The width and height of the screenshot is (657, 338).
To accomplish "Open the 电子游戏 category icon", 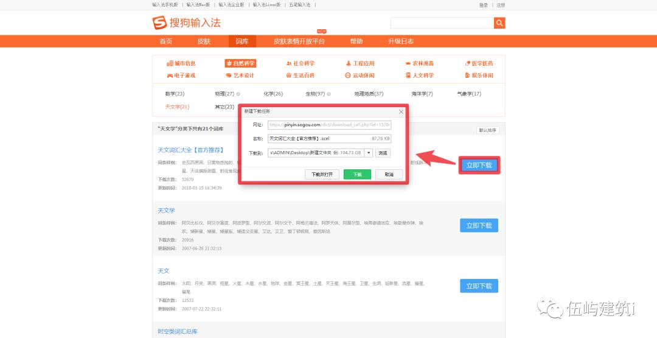I will pyautogui.click(x=170, y=76).
